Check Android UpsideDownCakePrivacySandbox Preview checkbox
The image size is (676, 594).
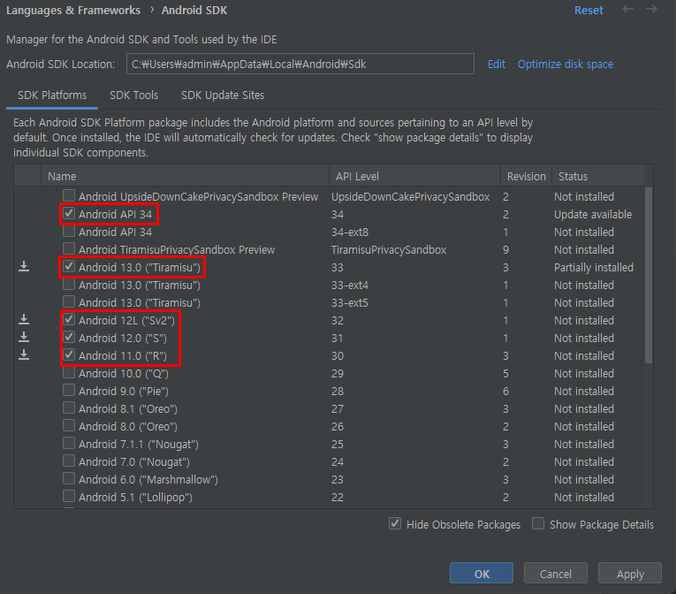point(69,196)
